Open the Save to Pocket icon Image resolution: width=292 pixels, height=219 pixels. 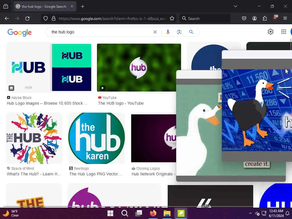pos(244,19)
